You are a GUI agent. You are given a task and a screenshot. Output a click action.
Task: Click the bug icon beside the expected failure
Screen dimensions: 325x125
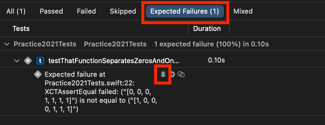tap(163, 74)
